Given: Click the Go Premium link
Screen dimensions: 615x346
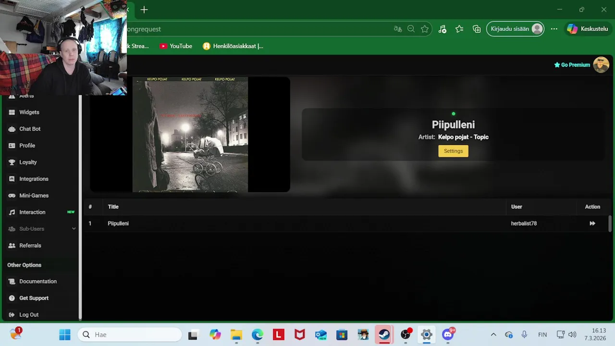Looking at the screenshot, I should coord(572,65).
